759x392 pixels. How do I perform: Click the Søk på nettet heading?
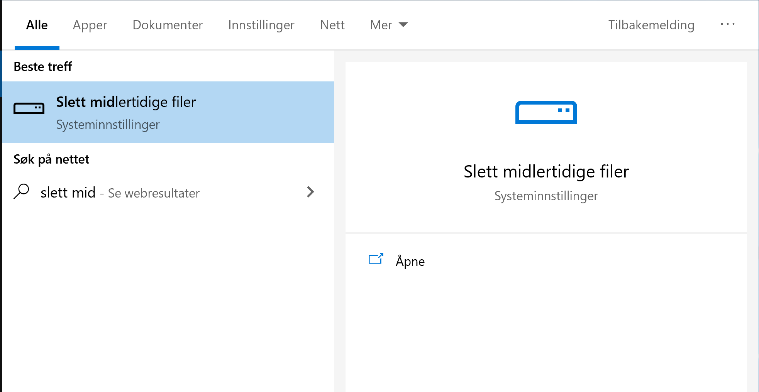51,159
